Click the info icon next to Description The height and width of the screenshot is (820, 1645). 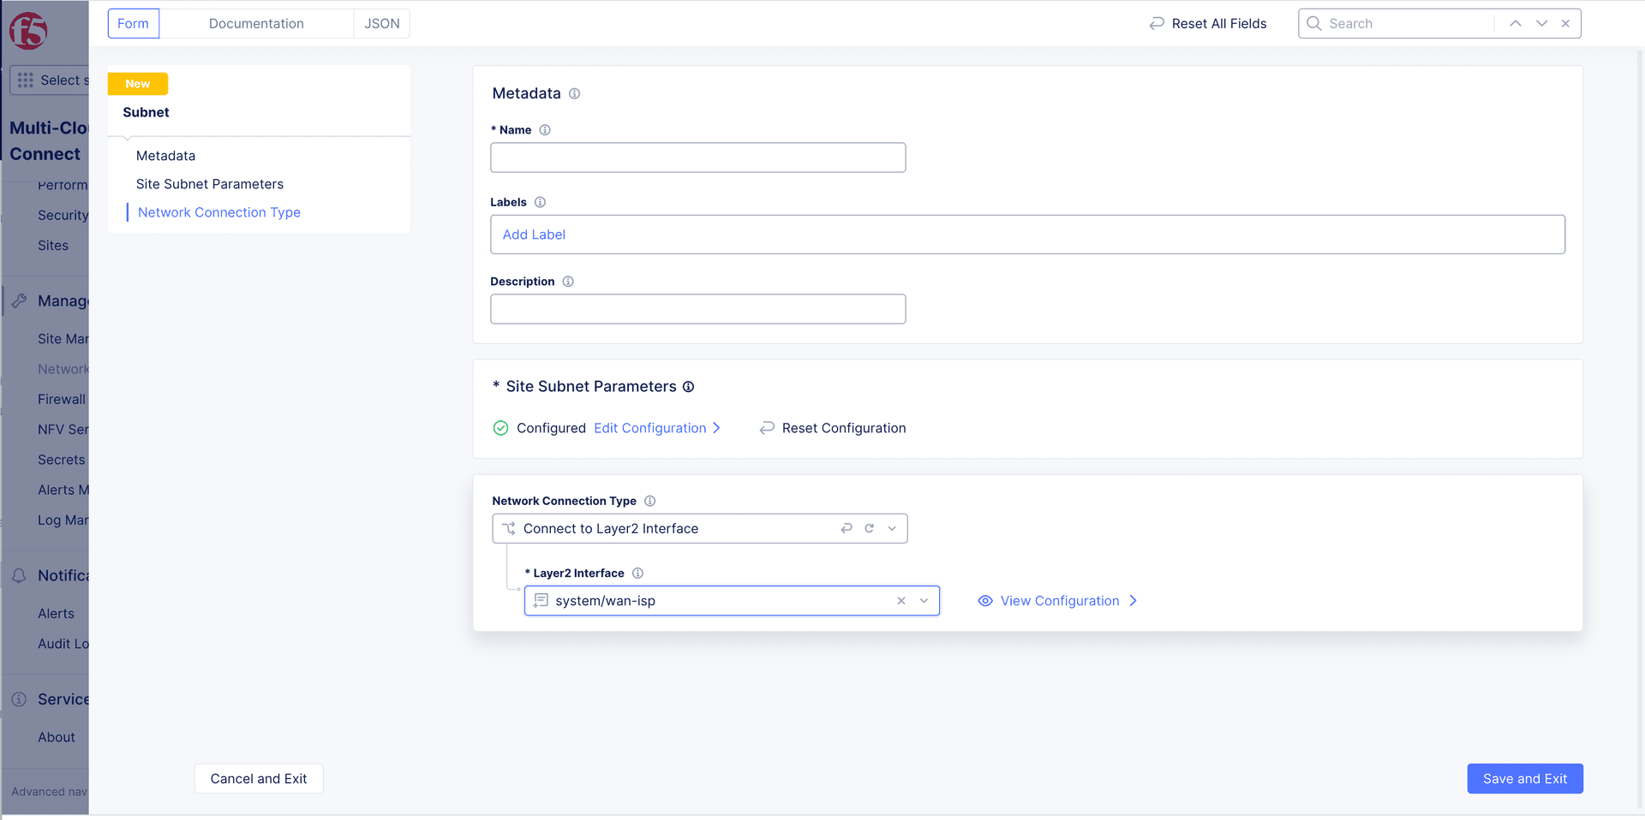pyautogui.click(x=568, y=282)
